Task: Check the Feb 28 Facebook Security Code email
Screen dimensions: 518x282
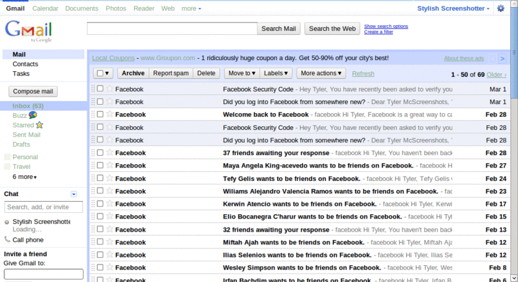Action: click(x=100, y=127)
